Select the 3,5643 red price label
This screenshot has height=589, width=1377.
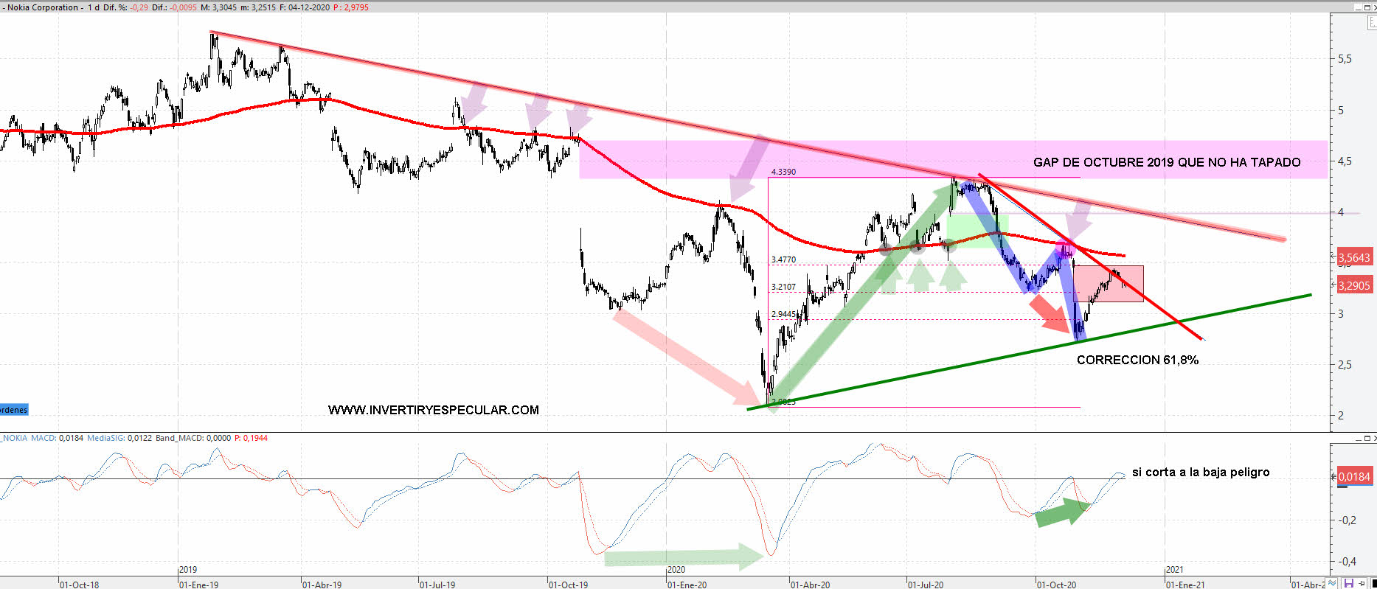click(1354, 258)
